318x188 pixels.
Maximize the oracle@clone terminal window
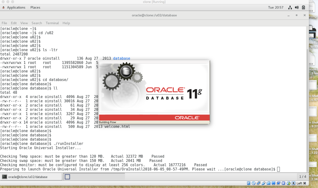pos(297,15)
